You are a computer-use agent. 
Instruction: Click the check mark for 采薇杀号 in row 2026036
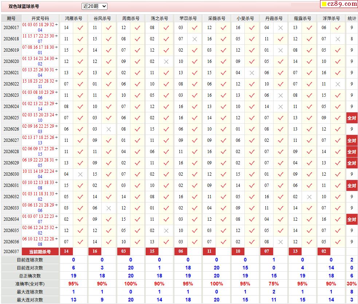(x=223, y=242)
